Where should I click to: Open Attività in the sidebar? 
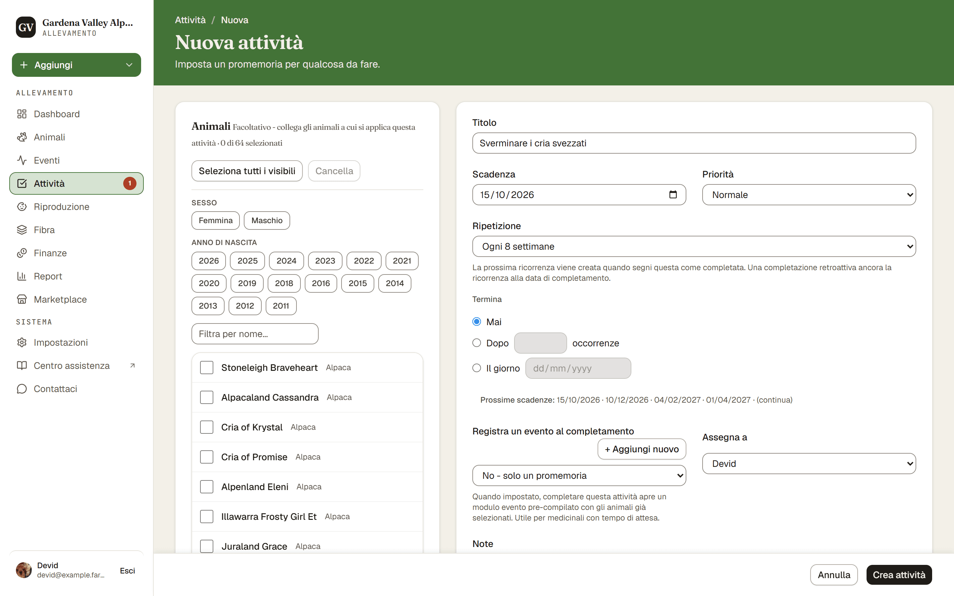77,183
